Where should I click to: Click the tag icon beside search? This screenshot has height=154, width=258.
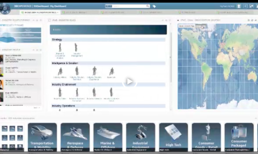pos(154,6)
